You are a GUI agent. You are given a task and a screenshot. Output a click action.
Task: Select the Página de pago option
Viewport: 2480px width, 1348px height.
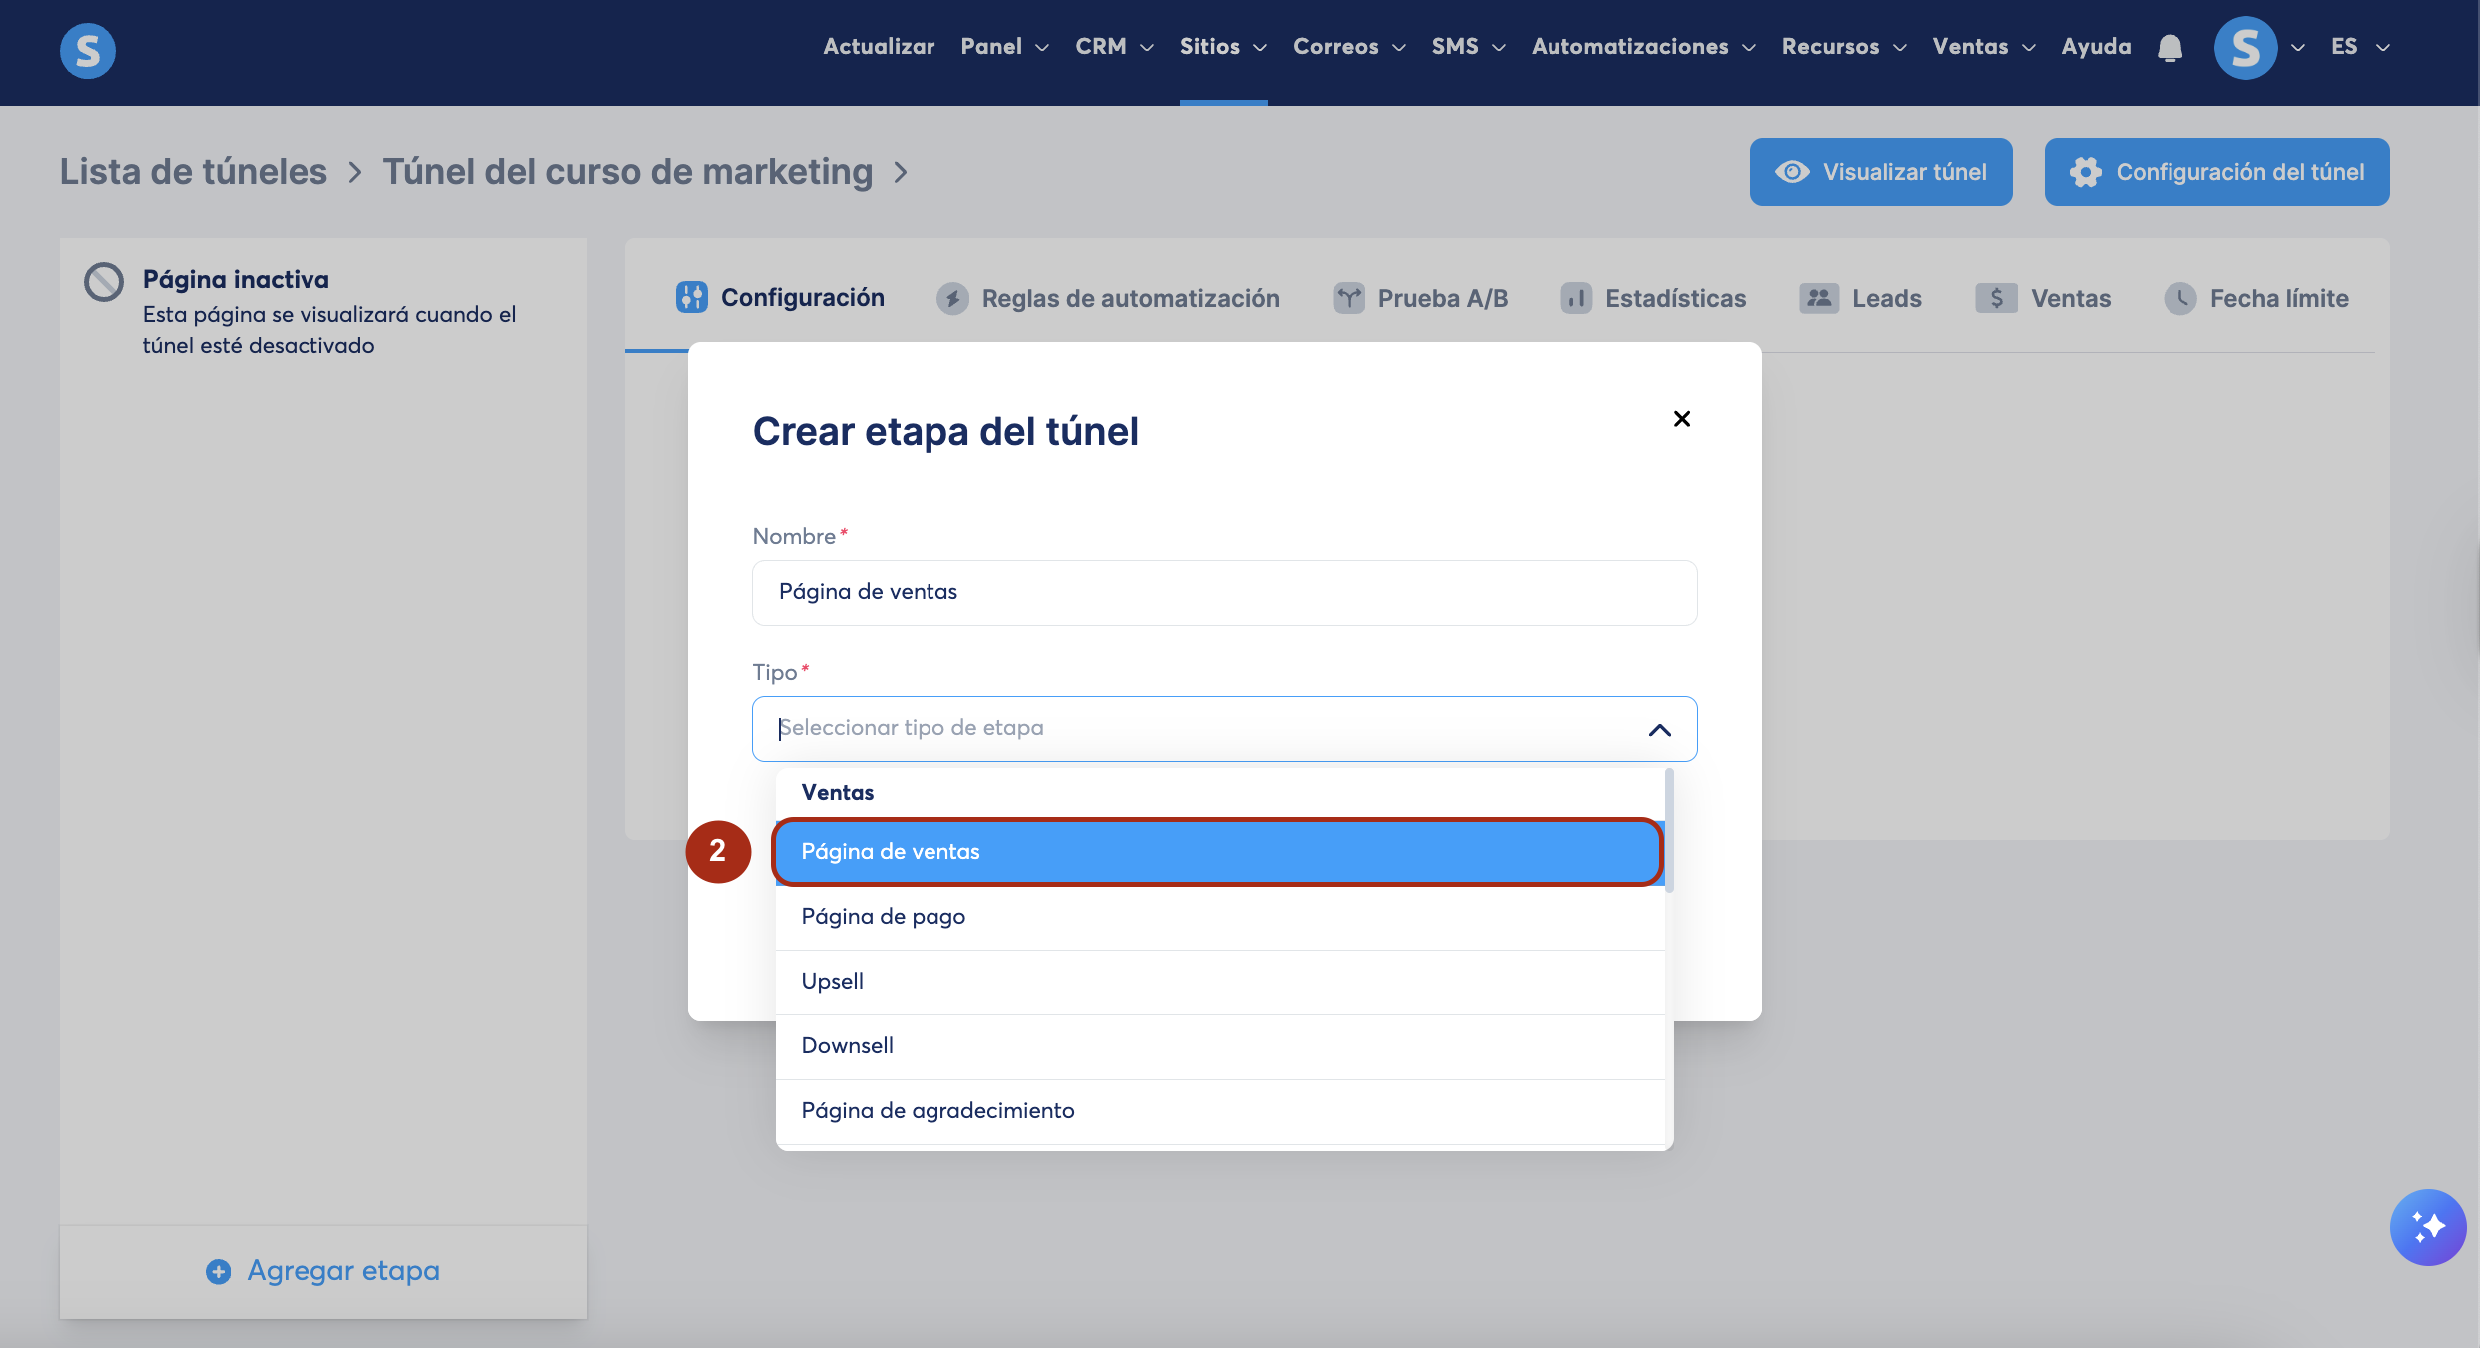coord(883,917)
